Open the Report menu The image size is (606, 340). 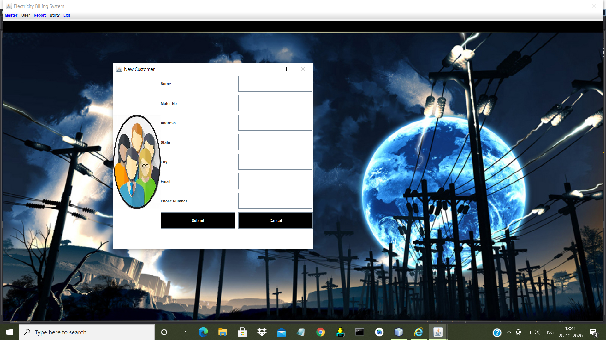[40, 15]
